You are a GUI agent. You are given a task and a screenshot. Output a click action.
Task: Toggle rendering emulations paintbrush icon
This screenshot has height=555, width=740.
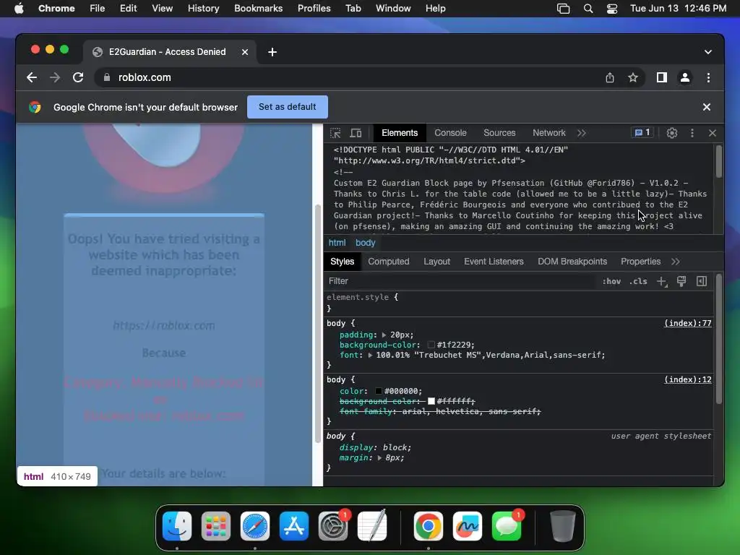pyautogui.click(x=681, y=281)
